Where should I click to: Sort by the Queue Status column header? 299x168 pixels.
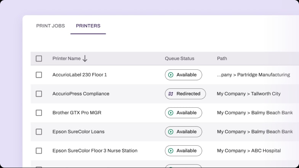[x=179, y=58]
